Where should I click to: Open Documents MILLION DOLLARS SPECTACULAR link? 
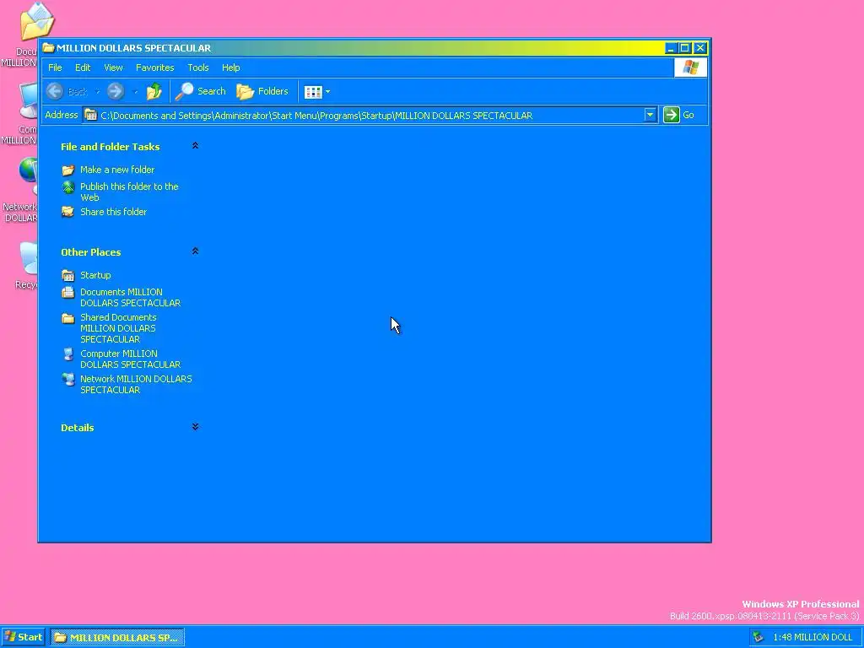click(x=130, y=298)
